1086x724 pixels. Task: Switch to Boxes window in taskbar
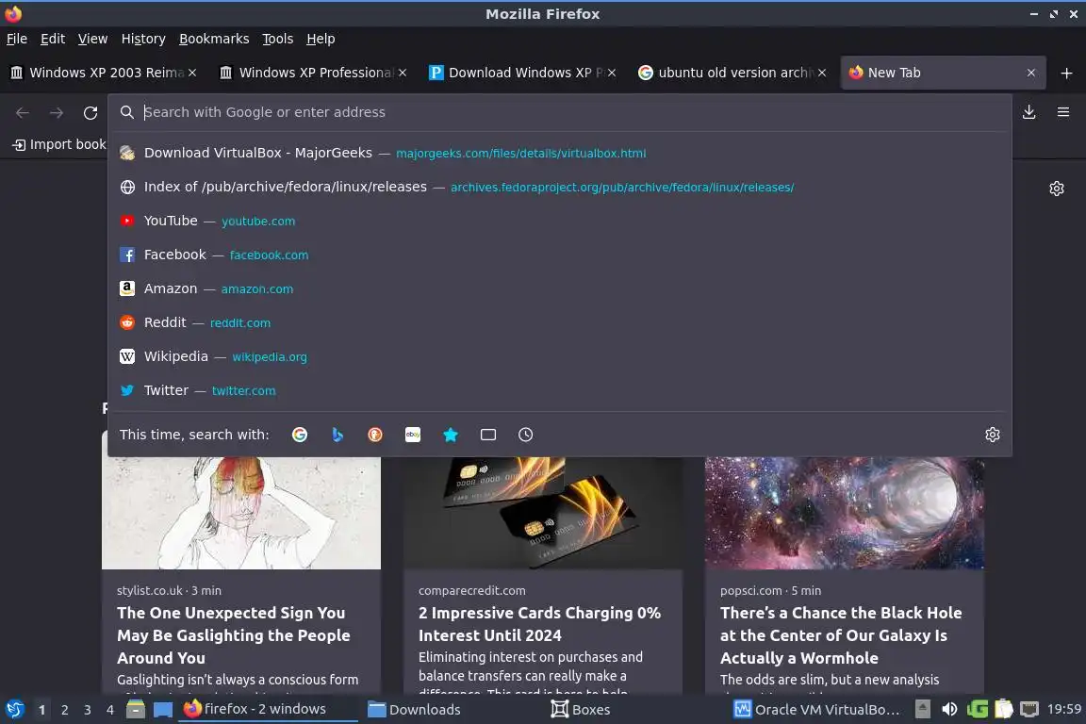(x=635, y=710)
